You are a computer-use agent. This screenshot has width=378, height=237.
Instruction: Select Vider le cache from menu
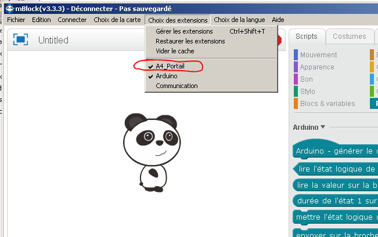tap(175, 51)
